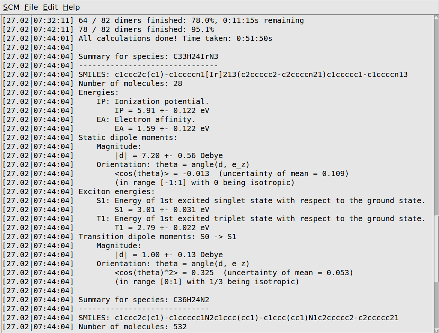This screenshot has height=333, width=439.
Task: Click the 'EA = 1.59 +- 0.122 eV' line
Action: point(162,128)
